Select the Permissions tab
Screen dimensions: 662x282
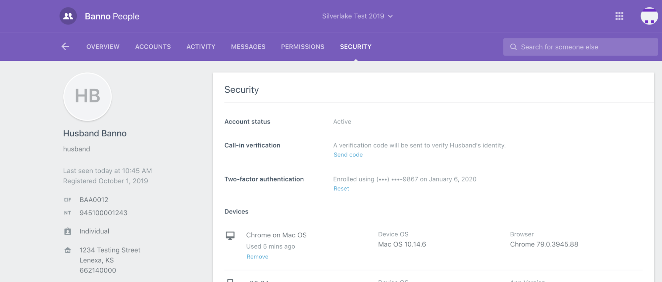click(303, 47)
